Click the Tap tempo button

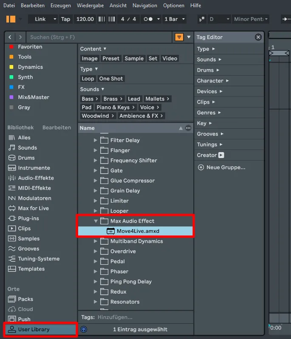(x=65, y=19)
